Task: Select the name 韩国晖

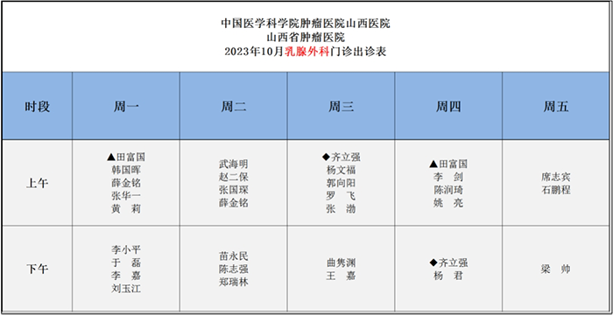Action: click(x=126, y=171)
